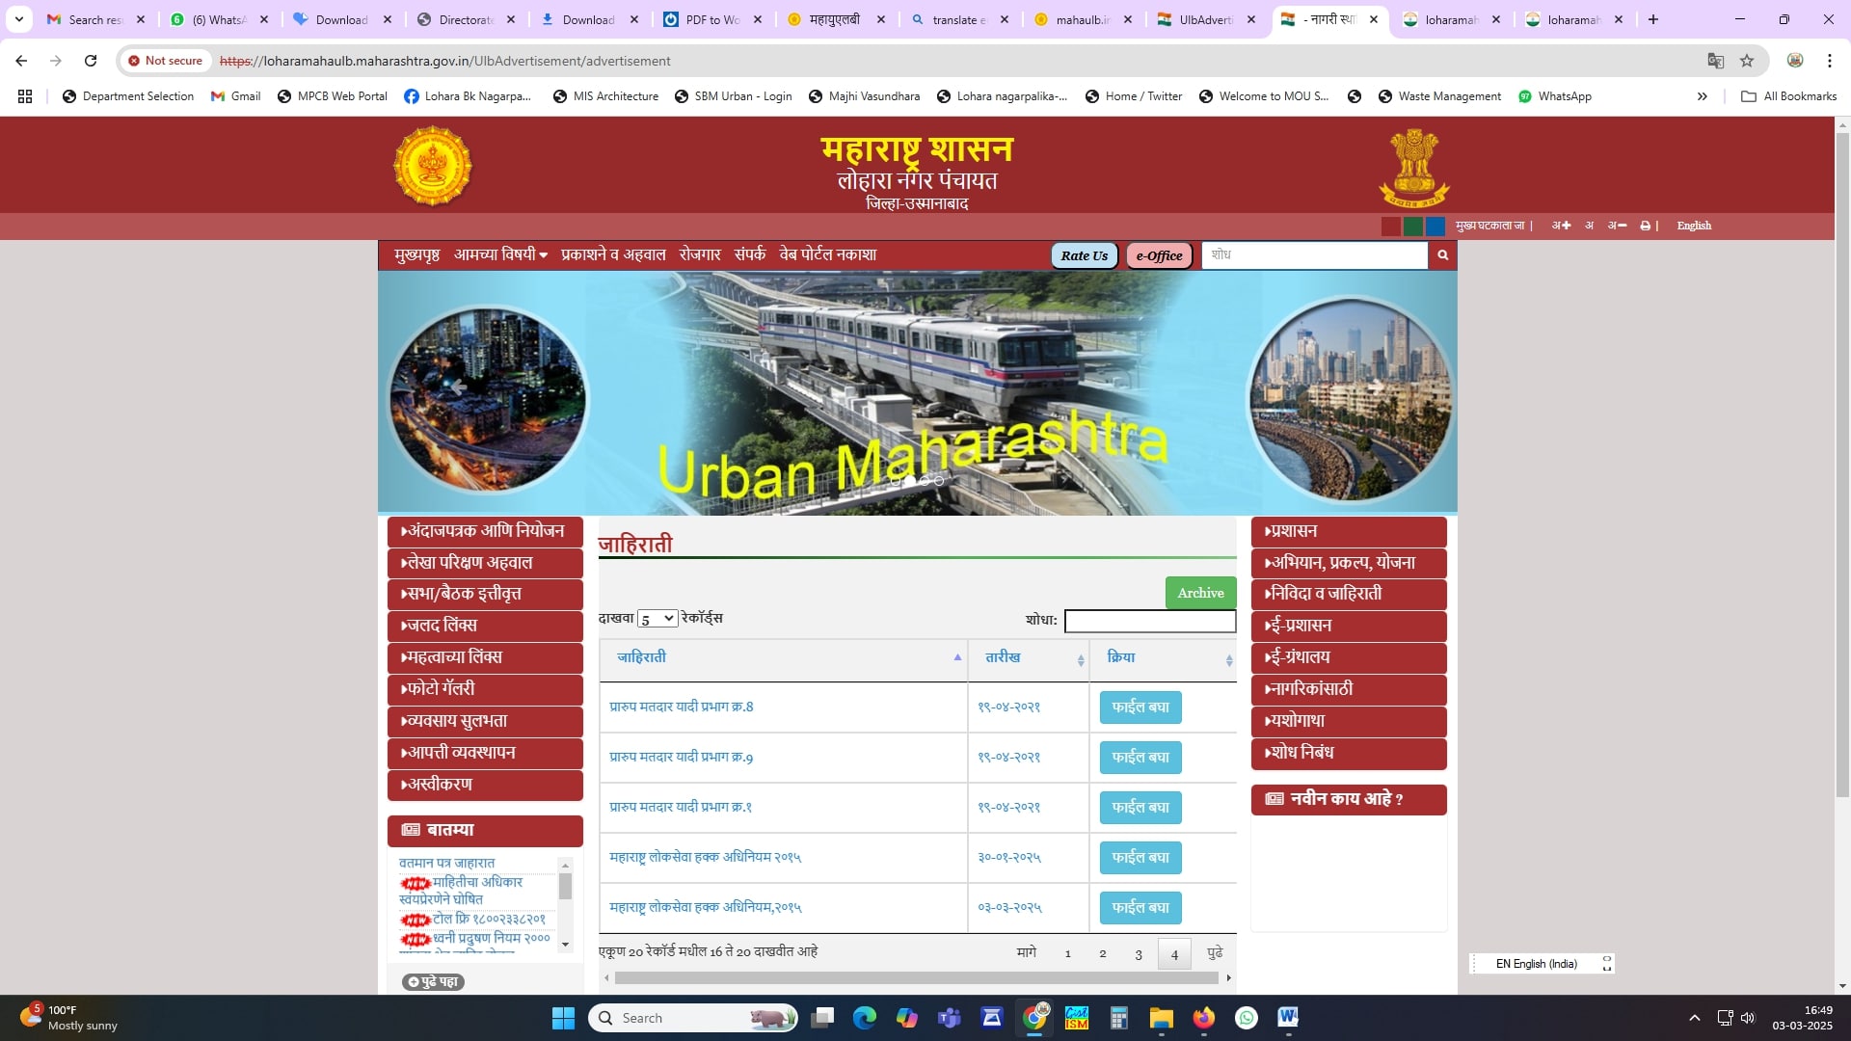This screenshot has height=1041, width=1851.
Task: Open Firefox from taskbar
Action: (1203, 1018)
